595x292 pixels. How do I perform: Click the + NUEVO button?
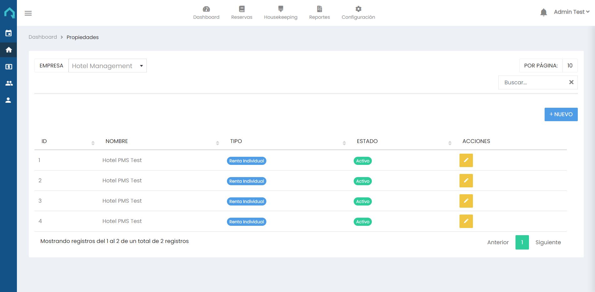coord(561,114)
